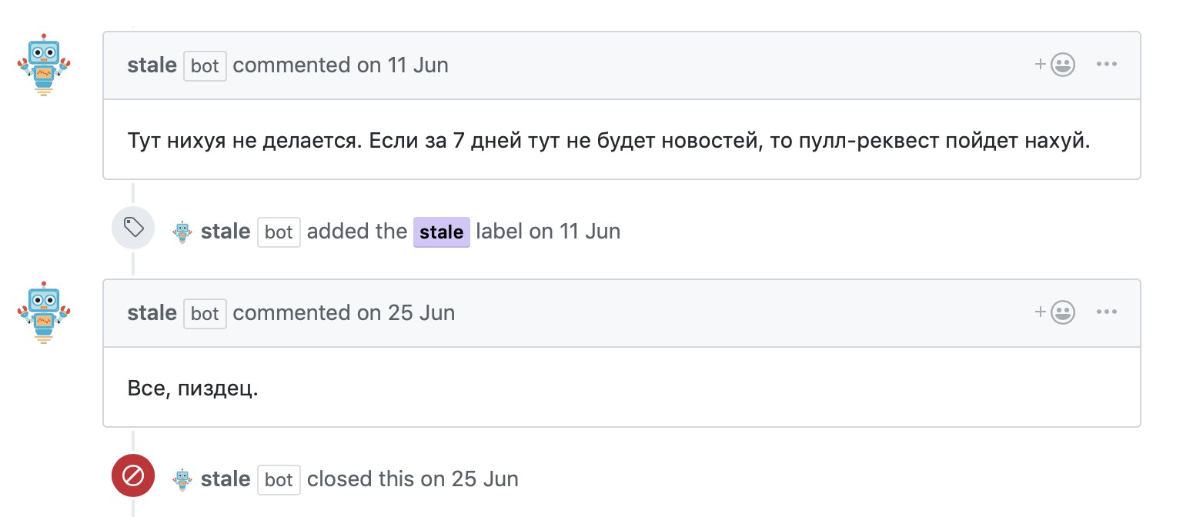This screenshot has width=1183, height=517.
Task: Click the tag icon on the label event
Action: click(134, 228)
